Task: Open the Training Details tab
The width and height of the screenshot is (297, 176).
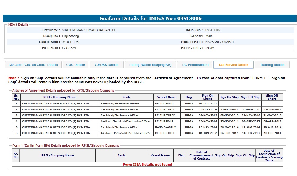Action: coord(272,65)
